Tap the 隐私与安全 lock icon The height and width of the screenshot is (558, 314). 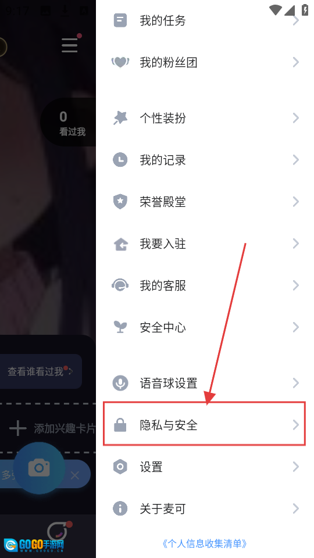[x=120, y=425]
